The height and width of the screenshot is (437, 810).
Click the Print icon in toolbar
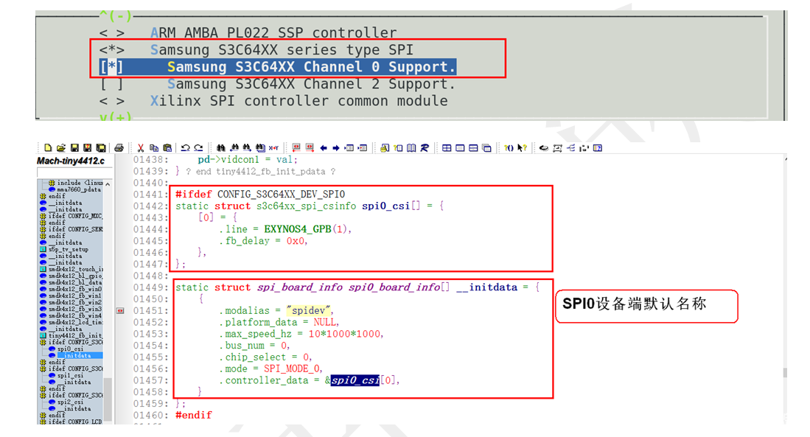click(119, 147)
